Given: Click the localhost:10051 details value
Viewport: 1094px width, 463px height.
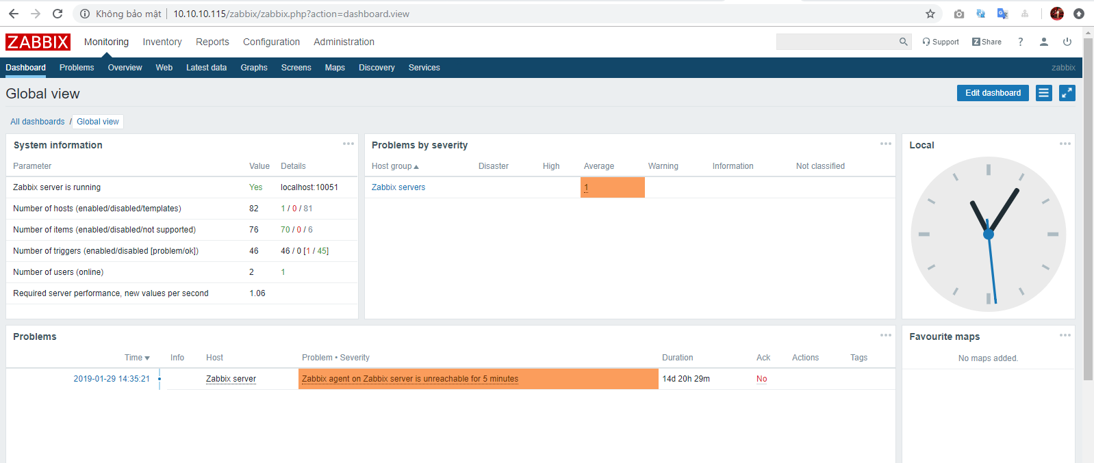Looking at the screenshot, I should [x=309, y=187].
